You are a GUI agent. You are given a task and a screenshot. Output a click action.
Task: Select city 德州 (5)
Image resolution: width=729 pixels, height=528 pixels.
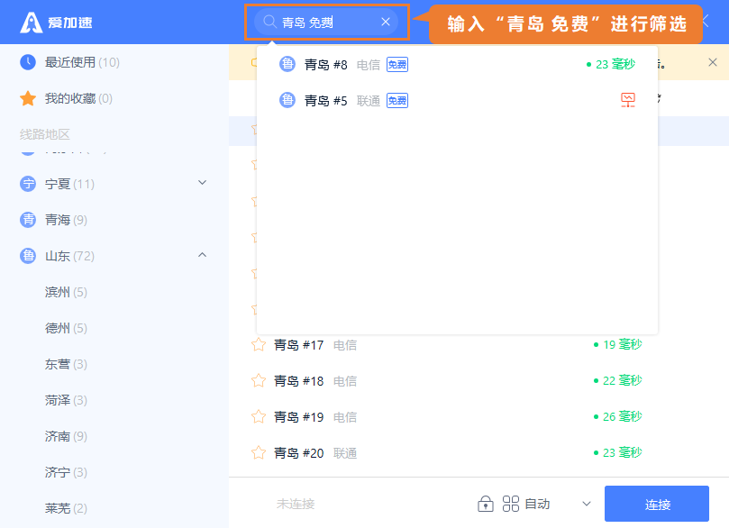(66, 328)
